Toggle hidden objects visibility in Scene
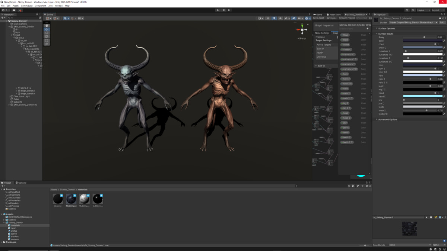The height and width of the screenshot is (251, 447). click(294, 18)
